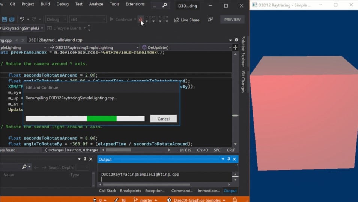Click the unpushed commits up-arrow icon

(95, 200)
